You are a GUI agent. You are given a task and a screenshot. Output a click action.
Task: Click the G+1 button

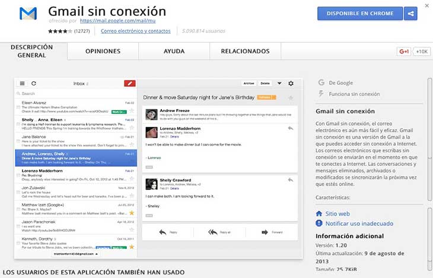tap(404, 52)
